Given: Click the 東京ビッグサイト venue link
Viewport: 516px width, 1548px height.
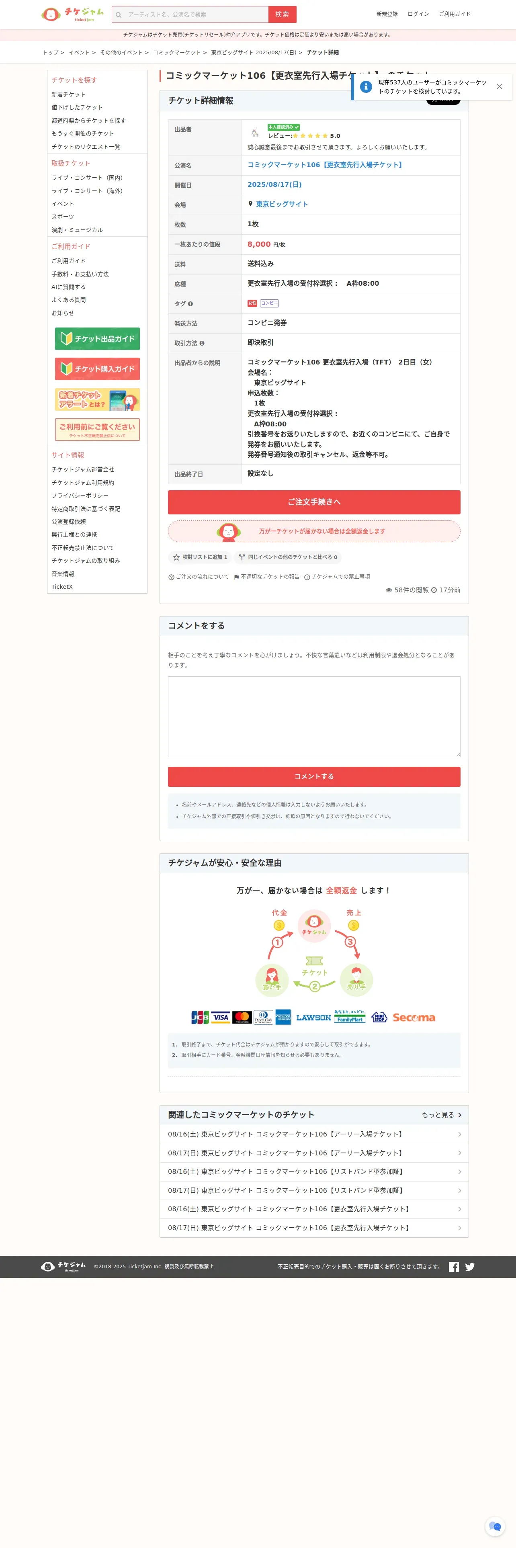Looking at the screenshot, I should click(282, 204).
